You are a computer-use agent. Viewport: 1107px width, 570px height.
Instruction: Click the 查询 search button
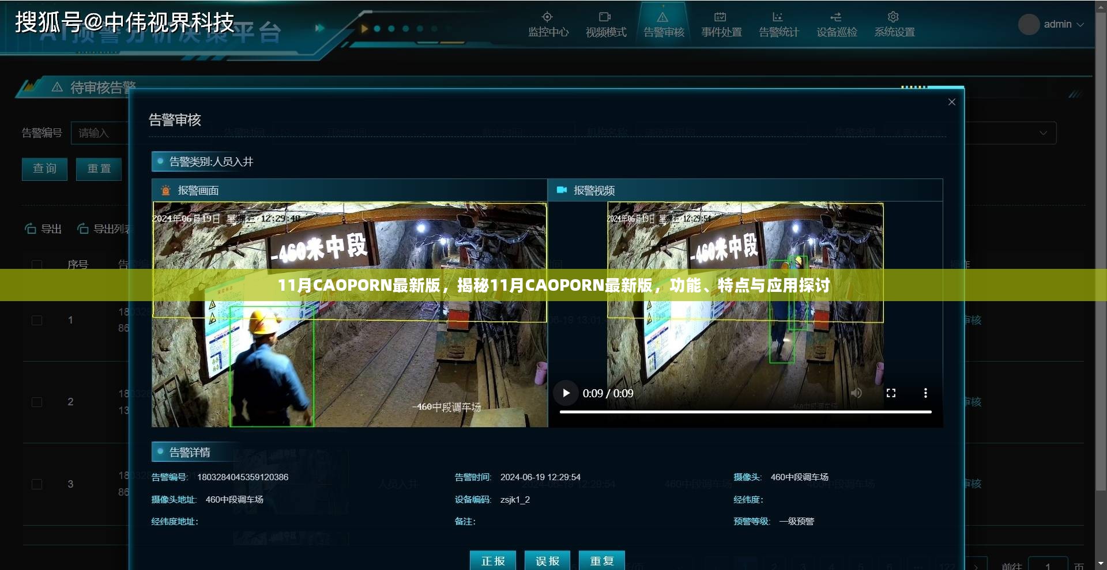click(44, 169)
